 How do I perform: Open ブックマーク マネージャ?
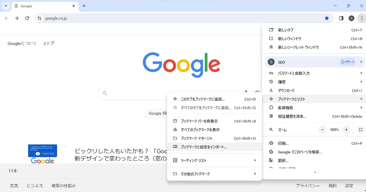point(215,138)
